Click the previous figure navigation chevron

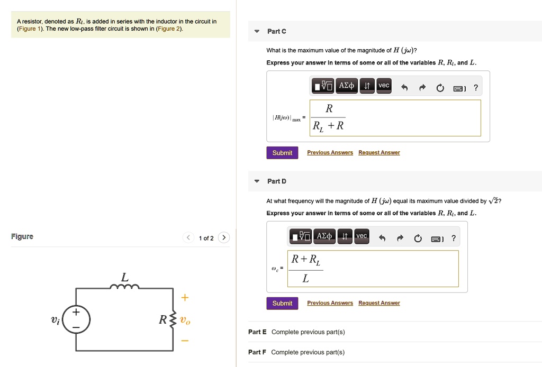(188, 237)
